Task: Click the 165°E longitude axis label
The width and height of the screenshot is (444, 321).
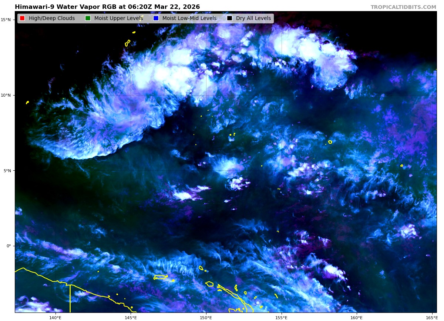Action: [431, 317]
